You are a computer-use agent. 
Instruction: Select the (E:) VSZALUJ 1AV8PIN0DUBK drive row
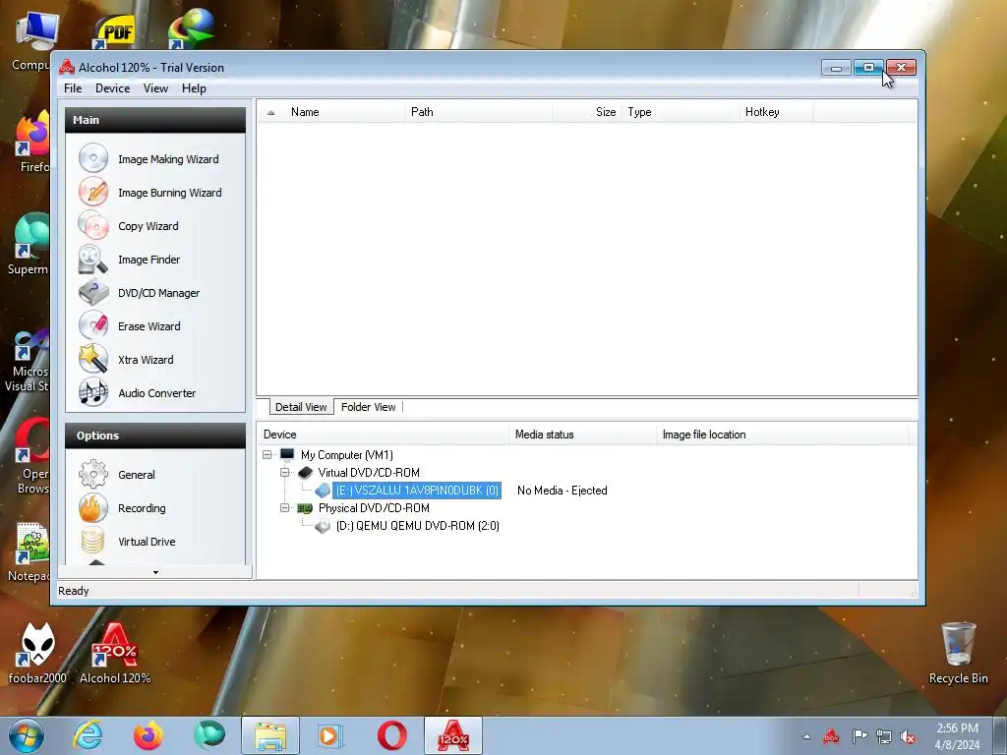tap(417, 491)
